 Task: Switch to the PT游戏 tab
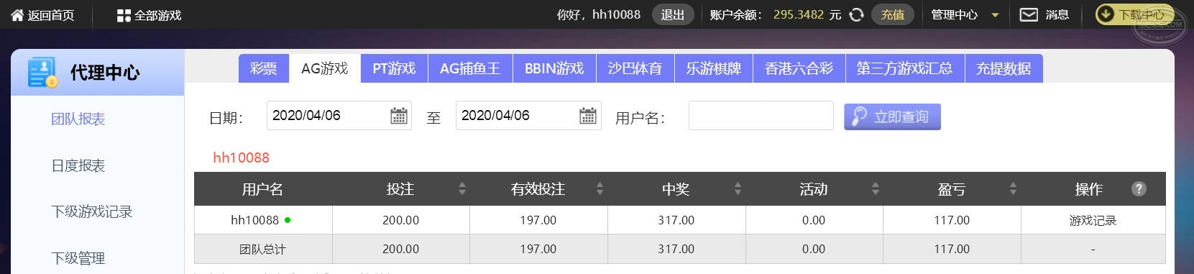tap(394, 68)
